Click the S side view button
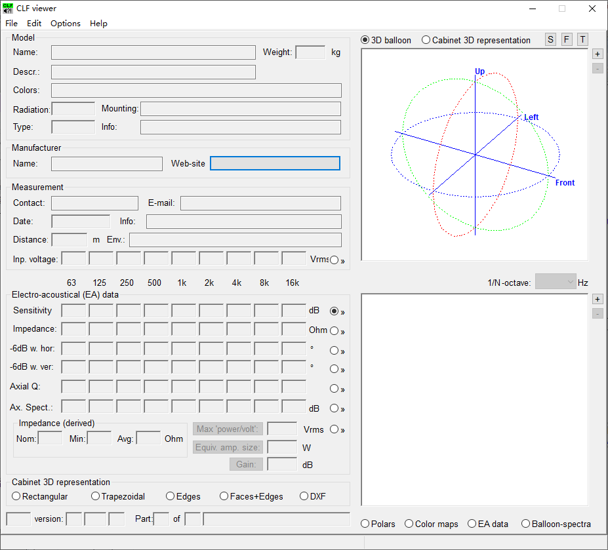This screenshot has height=550, width=608. [x=550, y=39]
